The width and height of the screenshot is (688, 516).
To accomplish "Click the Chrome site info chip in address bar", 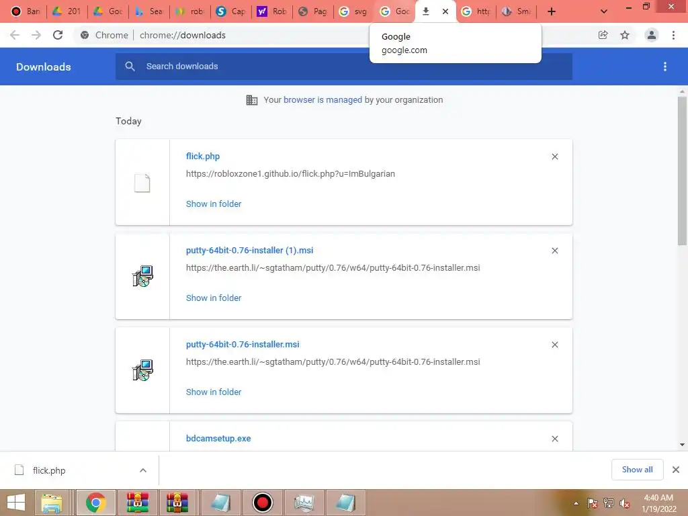I will [x=105, y=35].
